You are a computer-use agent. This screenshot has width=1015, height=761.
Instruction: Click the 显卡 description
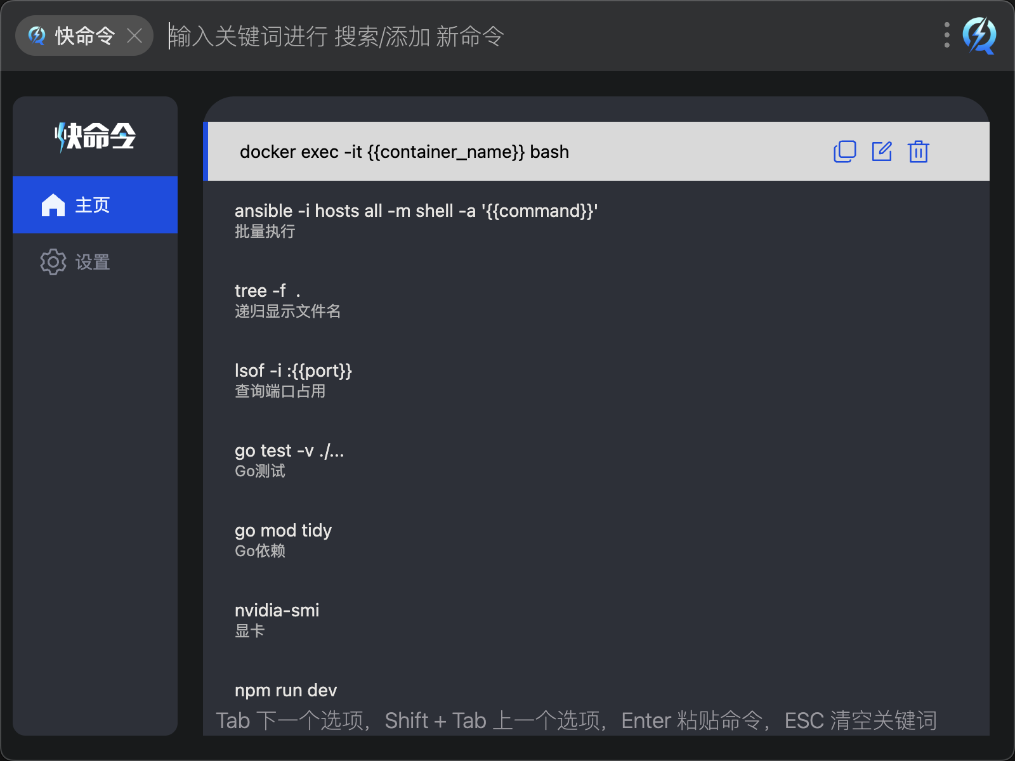[x=250, y=631]
